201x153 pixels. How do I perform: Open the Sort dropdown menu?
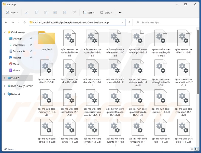89,12
